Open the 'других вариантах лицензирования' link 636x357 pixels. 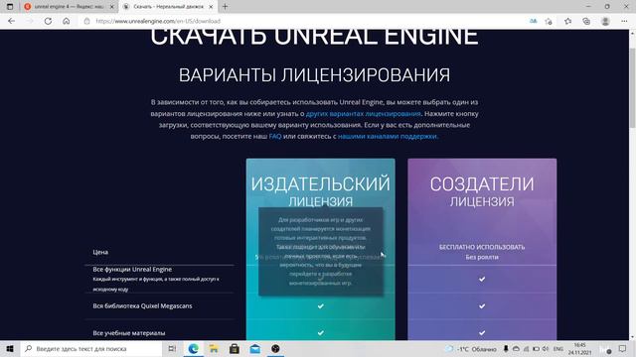(x=363, y=114)
